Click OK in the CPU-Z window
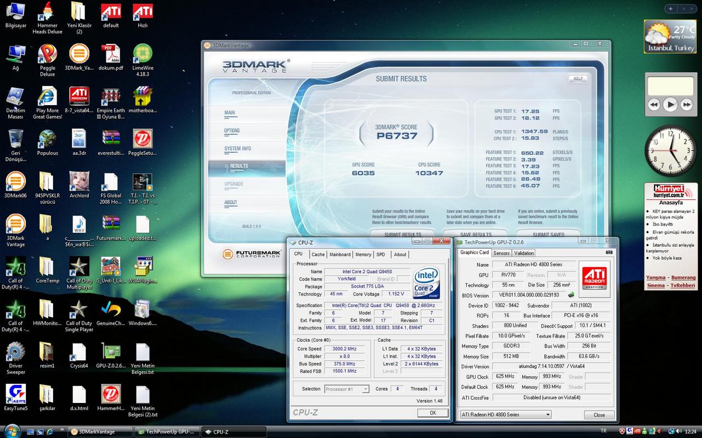This screenshot has width=702, height=438. (x=433, y=413)
